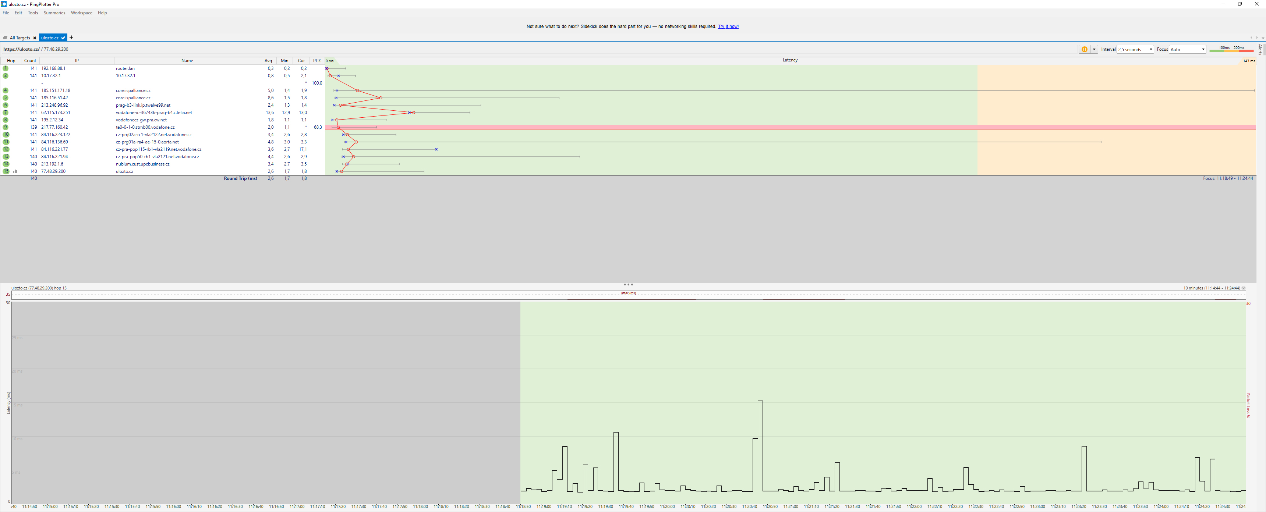Toggle the green hop 9 circle
Screen dimensions: 1266x512
[x=6, y=127]
